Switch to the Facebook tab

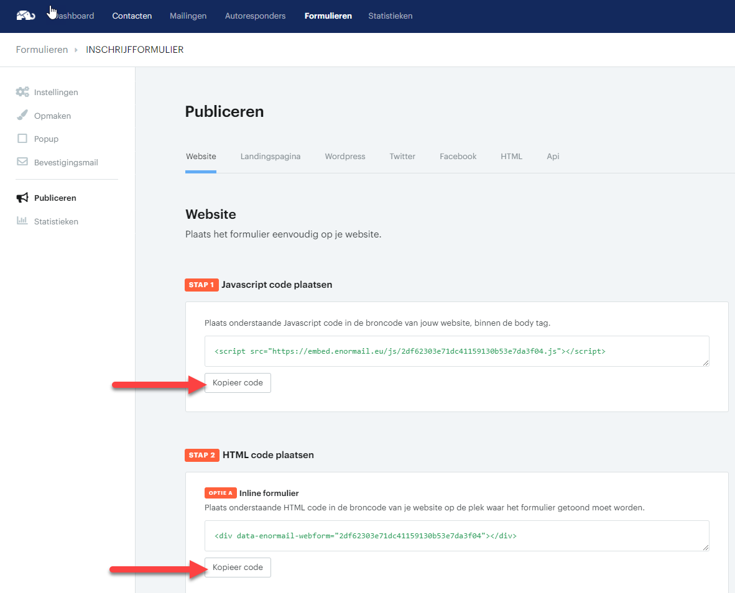coord(458,157)
